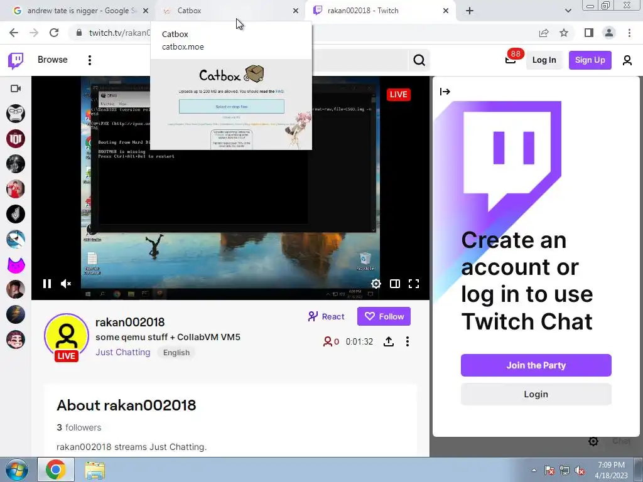
Task: Expand the tab search chevron
Action: 568,11
